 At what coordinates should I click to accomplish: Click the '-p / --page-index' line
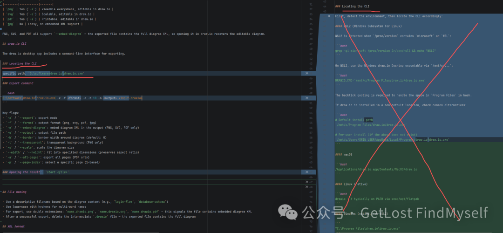click(x=51, y=162)
